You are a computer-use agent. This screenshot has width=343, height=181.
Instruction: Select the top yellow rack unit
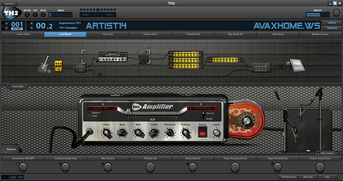click(186, 54)
